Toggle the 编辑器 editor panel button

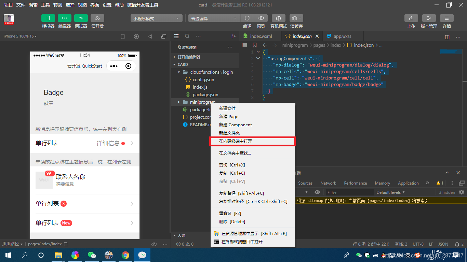click(65, 18)
